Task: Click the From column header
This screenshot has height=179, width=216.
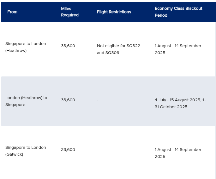Action: coord(12,12)
